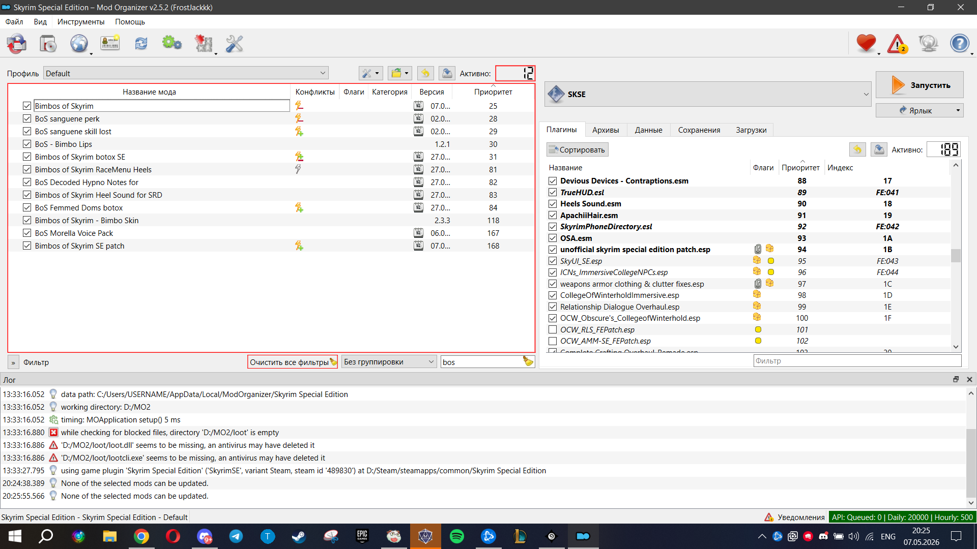Open the folder dropdown above mod list
The image size is (977, 549).
399,73
